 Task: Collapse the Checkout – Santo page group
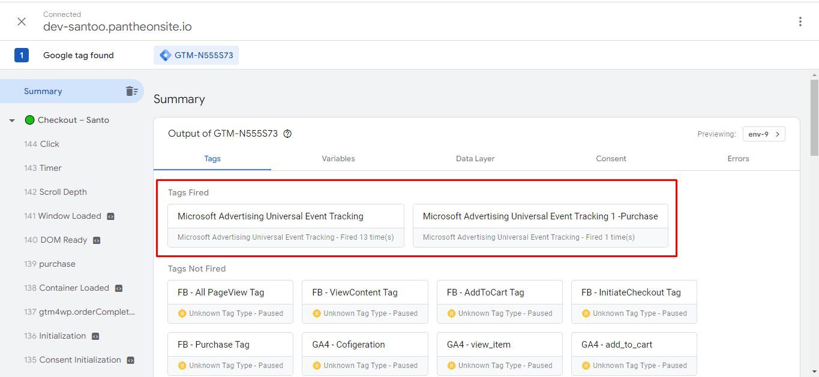(11, 120)
